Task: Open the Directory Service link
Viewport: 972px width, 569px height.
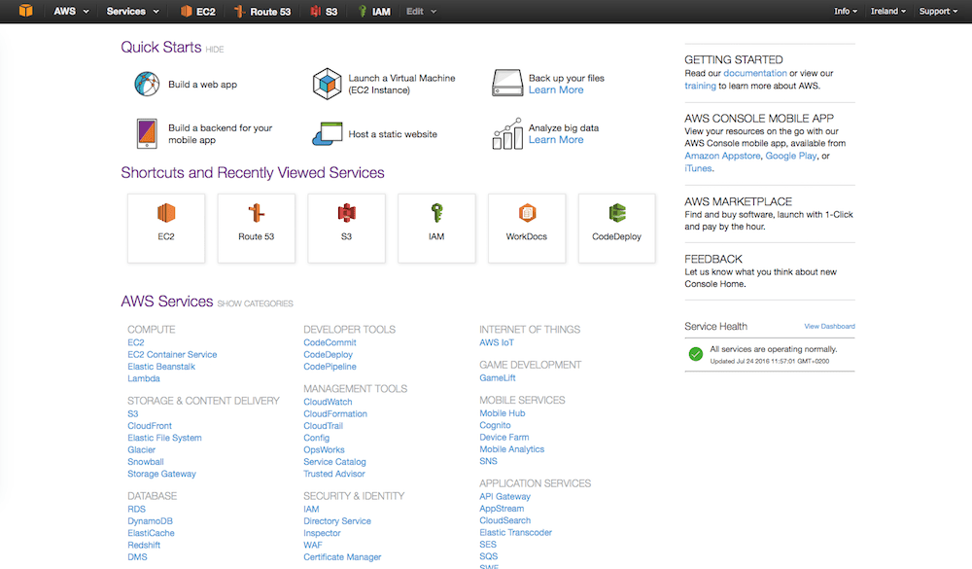Action: [337, 520]
